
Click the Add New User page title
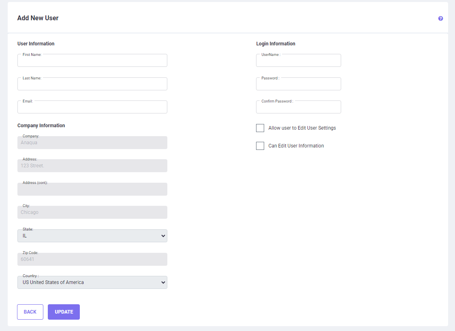tap(38, 18)
